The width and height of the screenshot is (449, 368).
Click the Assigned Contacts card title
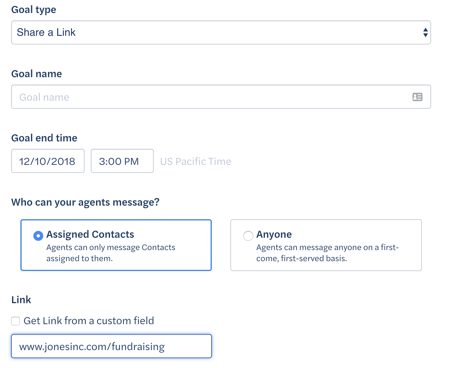[x=90, y=234]
